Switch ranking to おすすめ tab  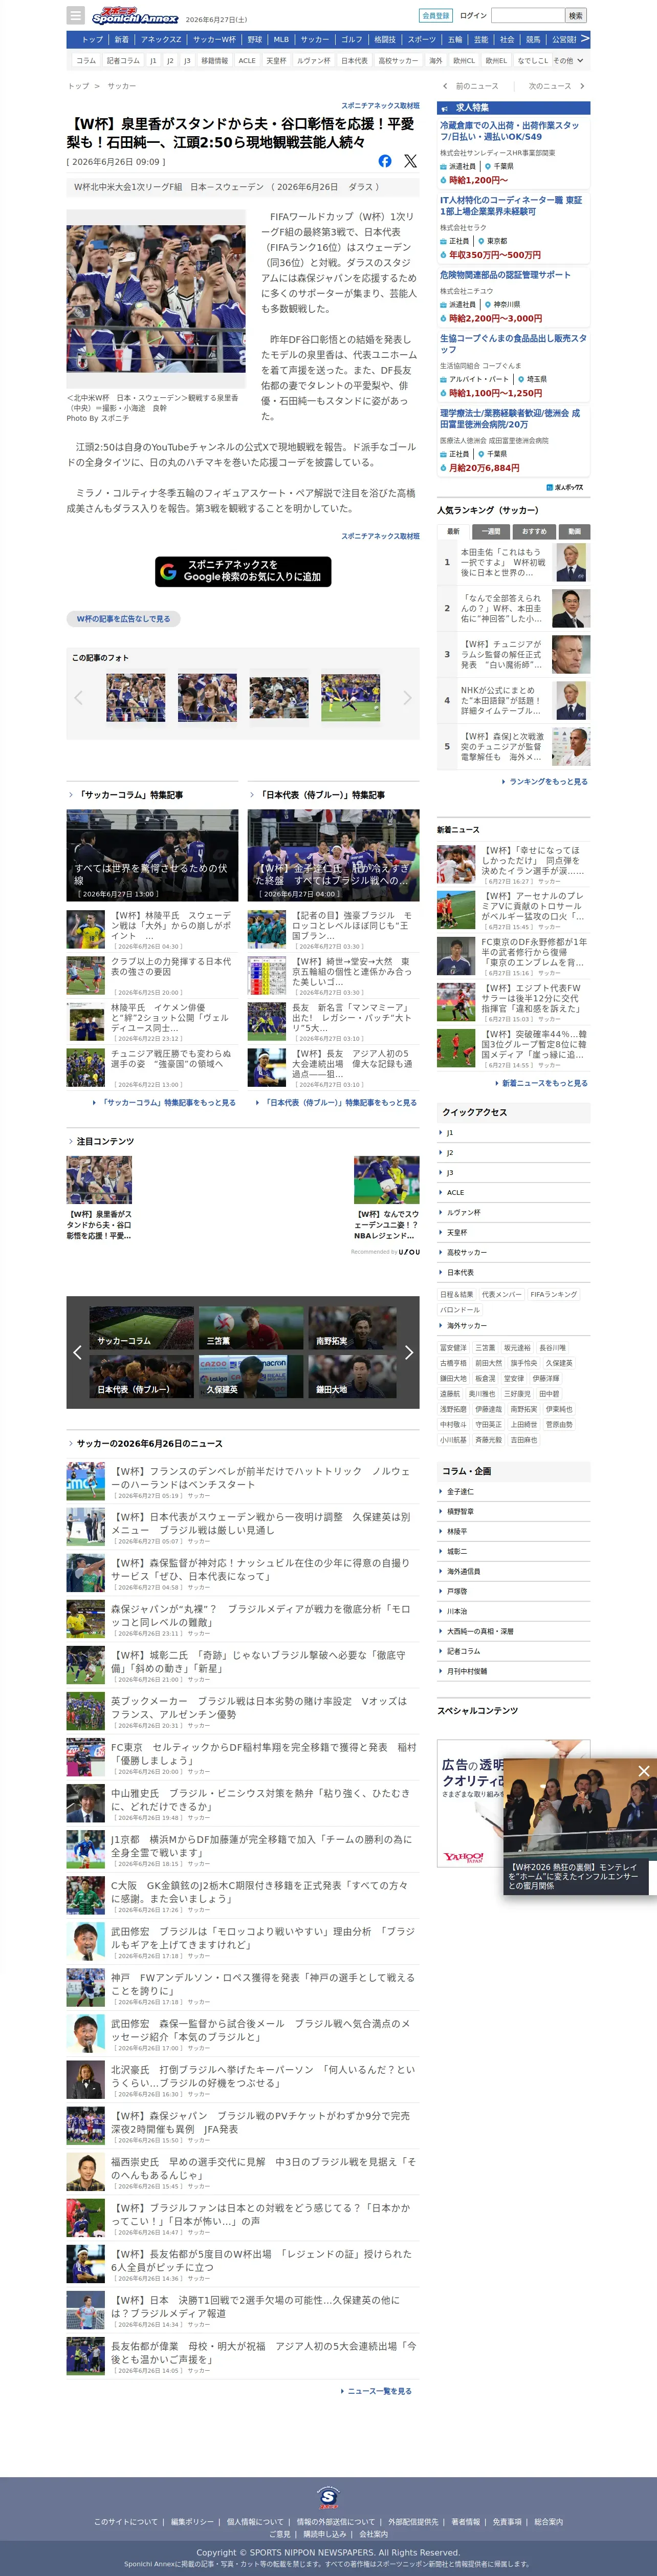534,531
